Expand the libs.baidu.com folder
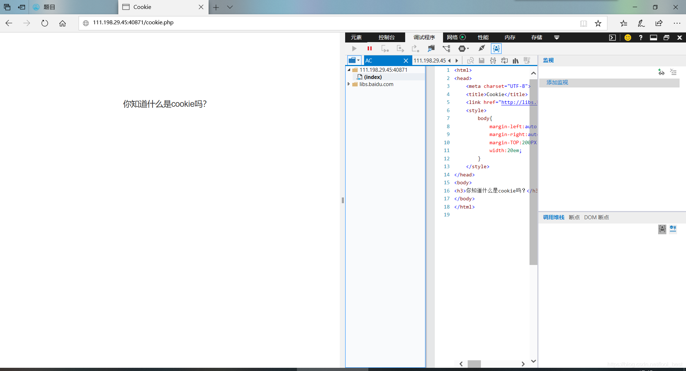686x371 pixels. pos(349,84)
